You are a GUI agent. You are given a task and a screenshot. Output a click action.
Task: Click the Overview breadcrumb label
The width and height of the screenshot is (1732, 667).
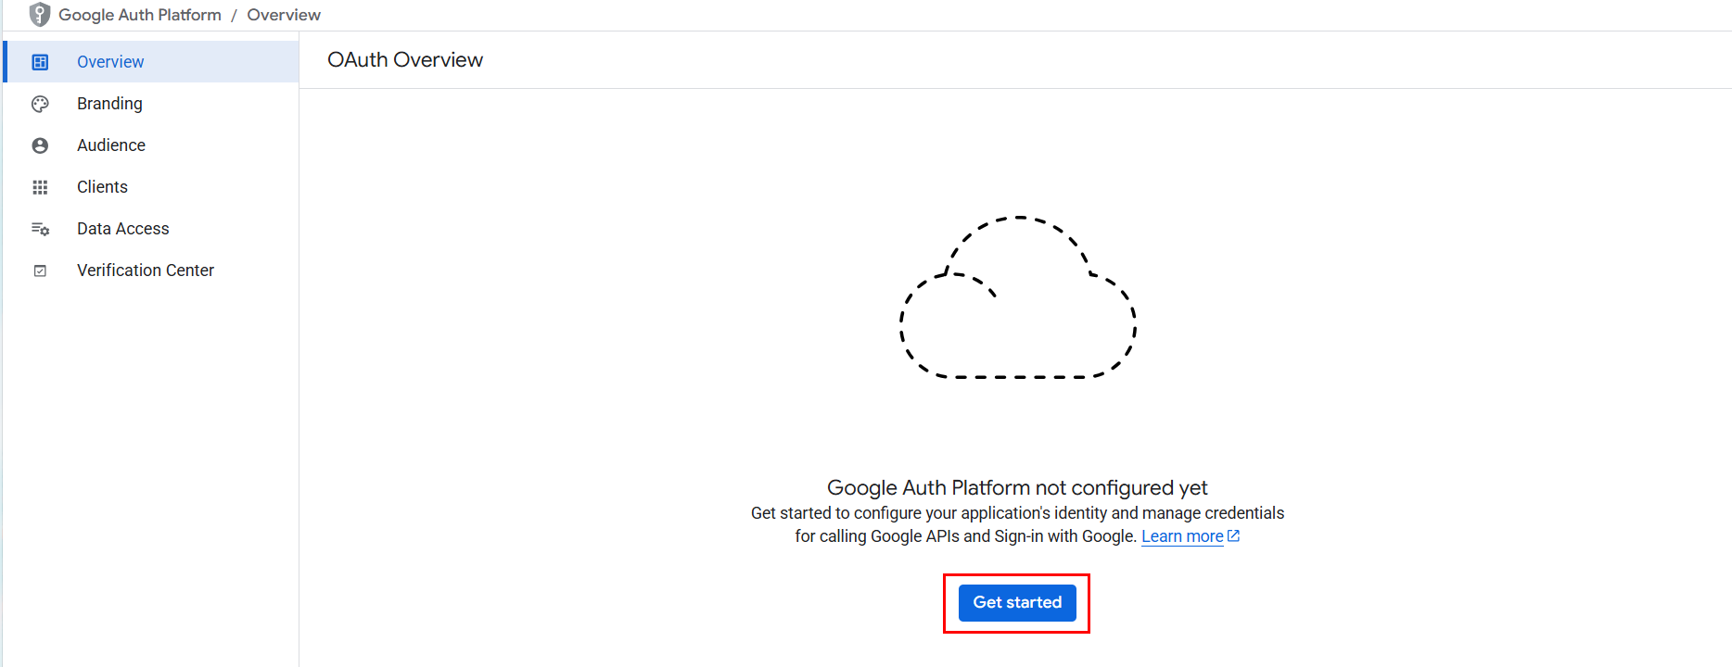pyautogui.click(x=284, y=15)
